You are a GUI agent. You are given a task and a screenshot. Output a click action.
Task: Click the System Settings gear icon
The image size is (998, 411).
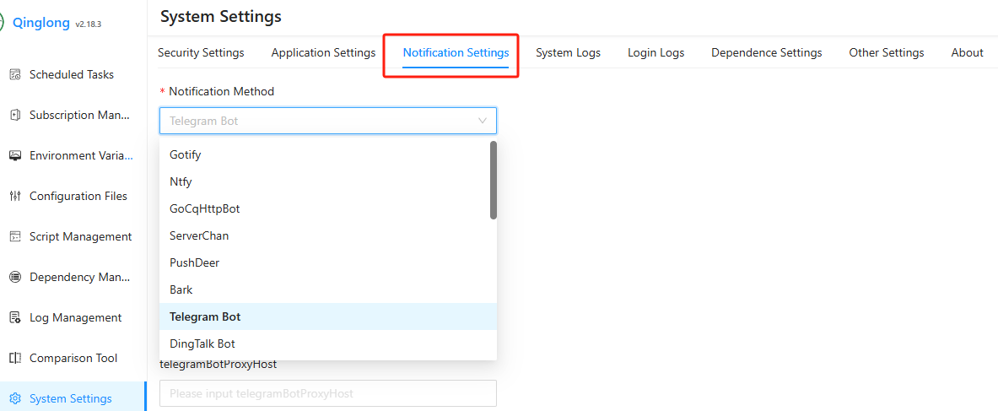click(14, 398)
